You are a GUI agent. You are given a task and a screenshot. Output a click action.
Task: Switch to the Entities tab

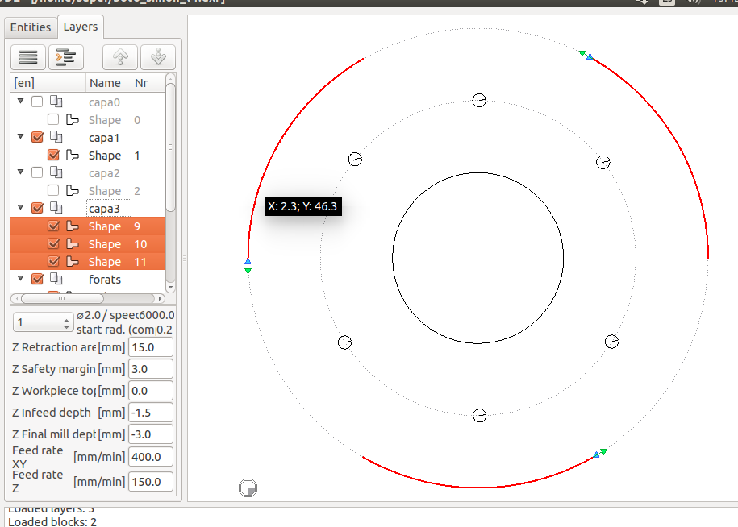pyautogui.click(x=31, y=27)
